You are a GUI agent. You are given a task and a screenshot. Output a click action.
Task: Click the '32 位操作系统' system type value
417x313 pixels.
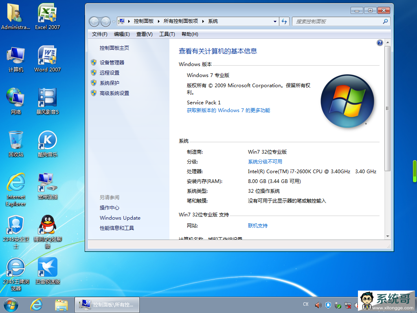click(x=264, y=191)
